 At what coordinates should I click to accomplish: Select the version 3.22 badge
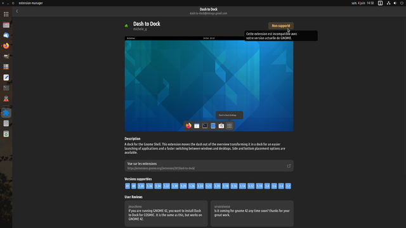(209, 186)
